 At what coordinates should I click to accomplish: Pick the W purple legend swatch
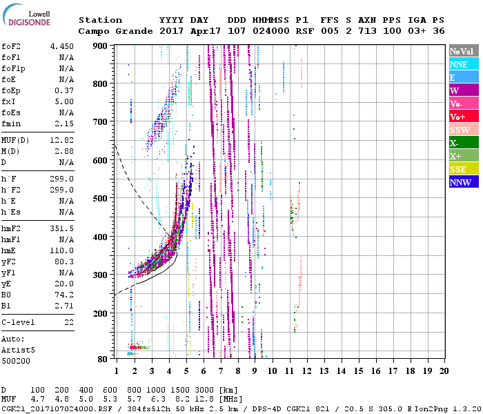tap(464, 90)
